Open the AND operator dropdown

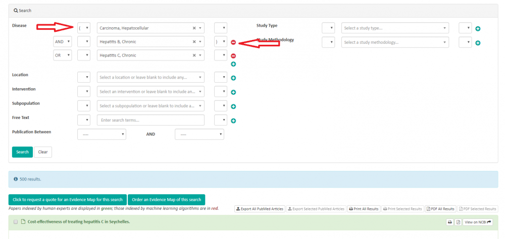[x=63, y=41]
